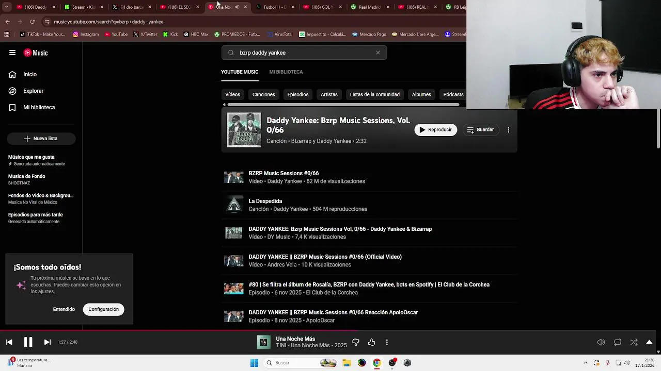661x371 pixels.
Task: Open Windows Start menu
Action: point(254,363)
